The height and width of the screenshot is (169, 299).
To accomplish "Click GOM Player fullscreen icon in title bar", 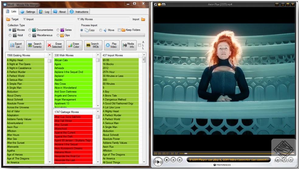I will [x=277, y=4].
